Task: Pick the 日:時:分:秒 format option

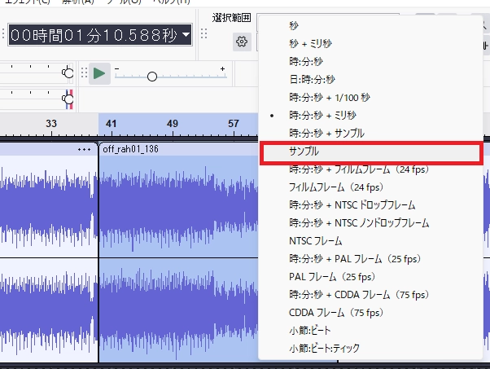Action: pos(313,79)
